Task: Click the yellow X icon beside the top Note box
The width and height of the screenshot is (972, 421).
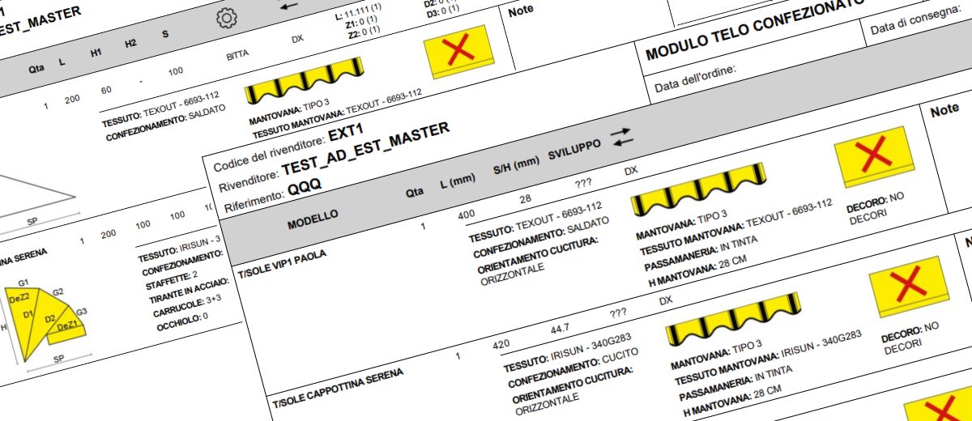Action: click(459, 52)
